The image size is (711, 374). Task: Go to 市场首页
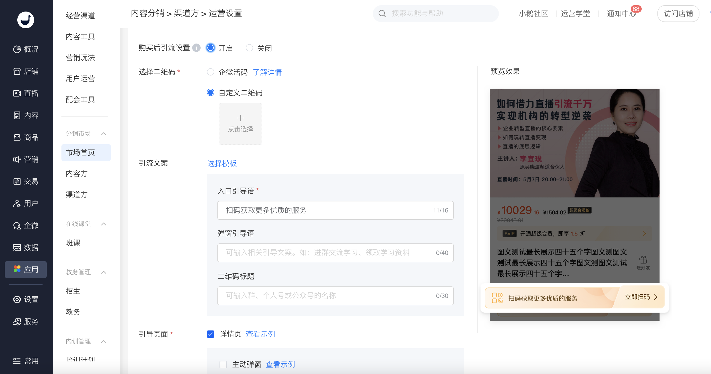click(86, 153)
